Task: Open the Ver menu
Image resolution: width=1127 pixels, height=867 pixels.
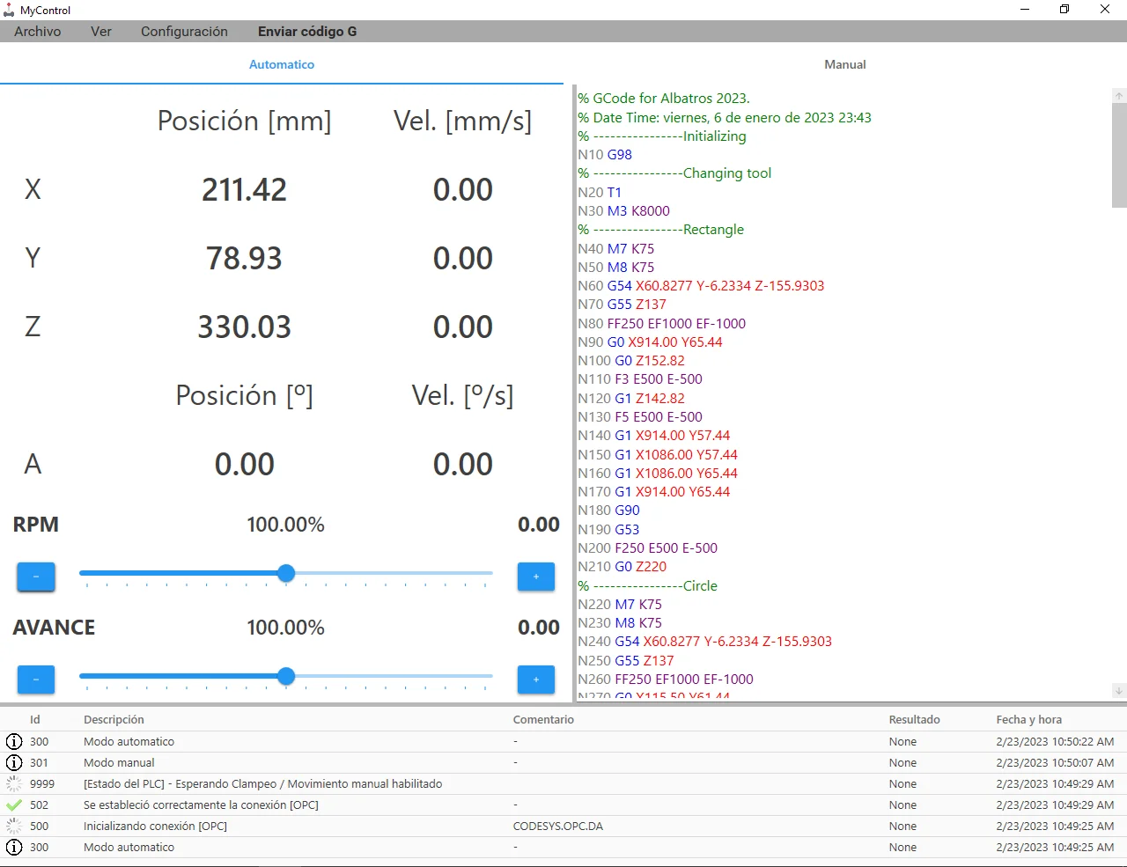Action: [101, 32]
